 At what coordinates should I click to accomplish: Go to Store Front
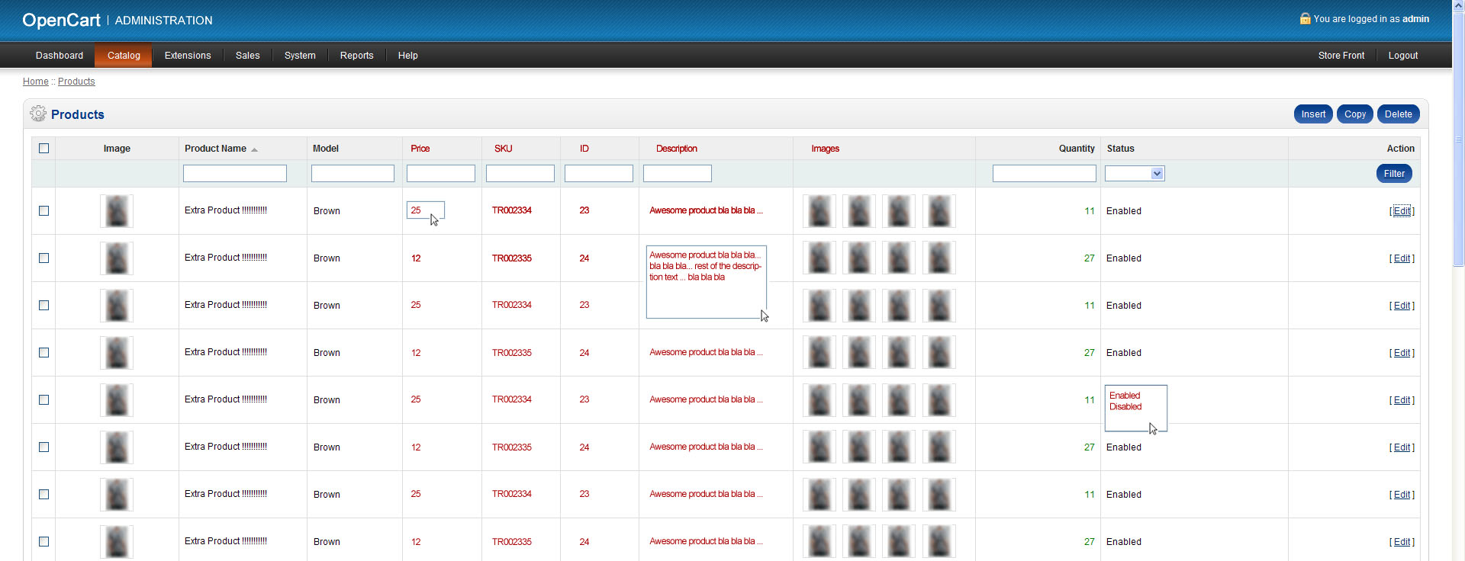(x=1341, y=56)
